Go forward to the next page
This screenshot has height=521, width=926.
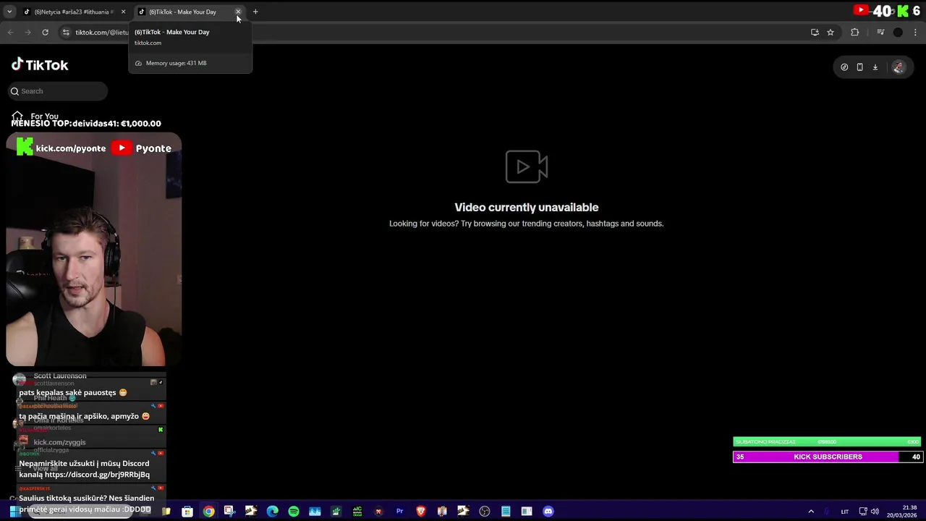(x=27, y=32)
